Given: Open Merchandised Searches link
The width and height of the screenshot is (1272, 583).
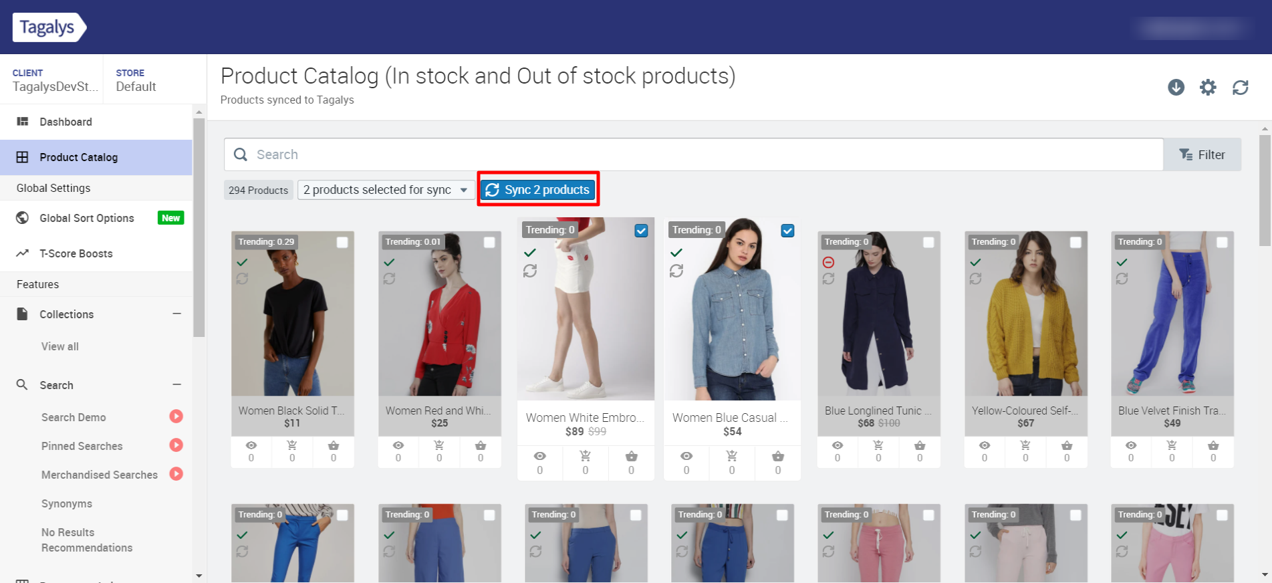Looking at the screenshot, I should [100, 475].
